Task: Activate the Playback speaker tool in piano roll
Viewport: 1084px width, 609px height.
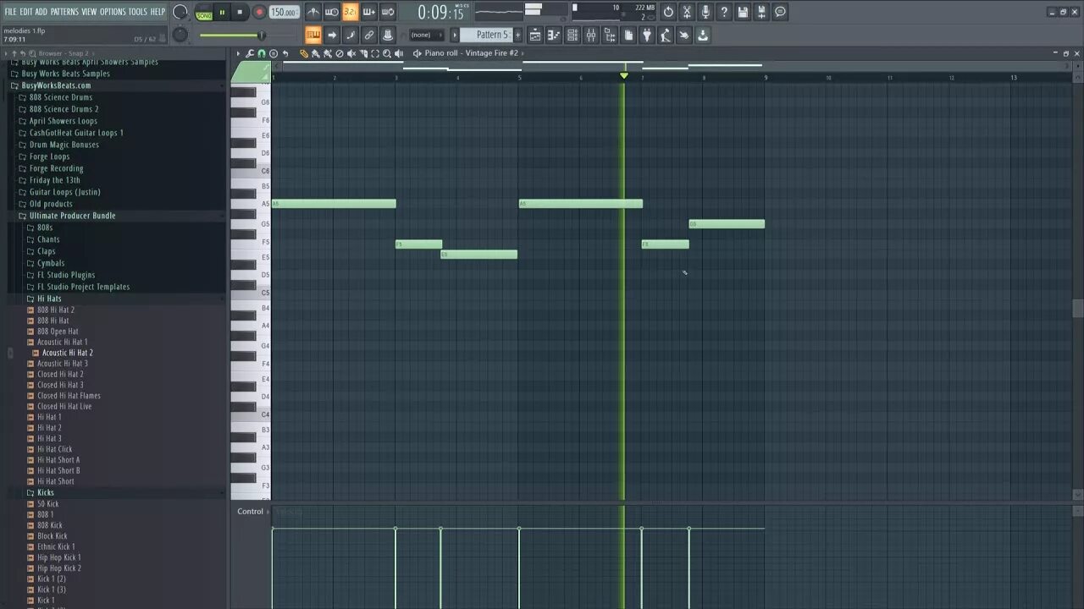Action: [x=399, y=53]
